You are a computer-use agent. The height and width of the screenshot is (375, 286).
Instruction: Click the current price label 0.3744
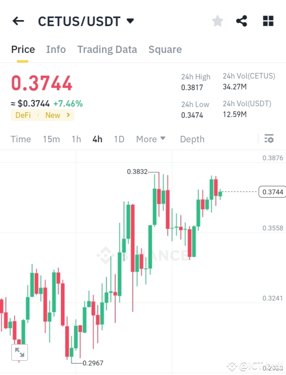[272, 192]
